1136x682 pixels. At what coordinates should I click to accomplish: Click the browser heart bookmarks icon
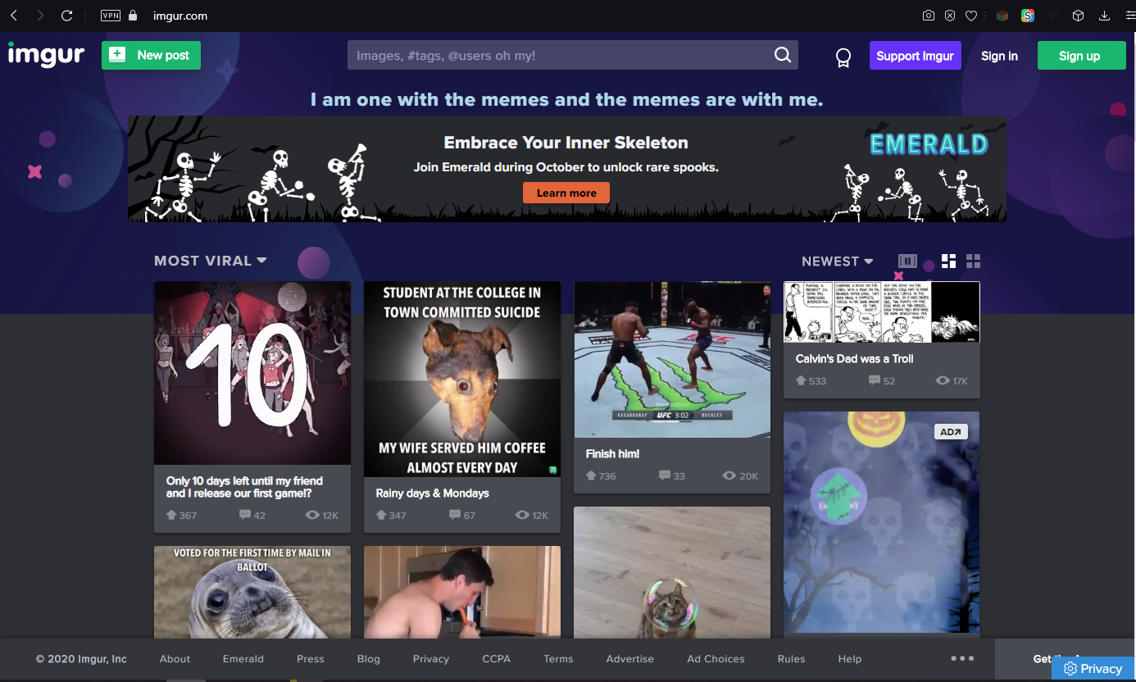(x=971, y=16)
